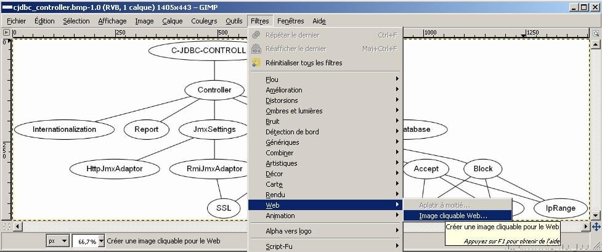Open the Couleurs menu

tap(204, 21)
